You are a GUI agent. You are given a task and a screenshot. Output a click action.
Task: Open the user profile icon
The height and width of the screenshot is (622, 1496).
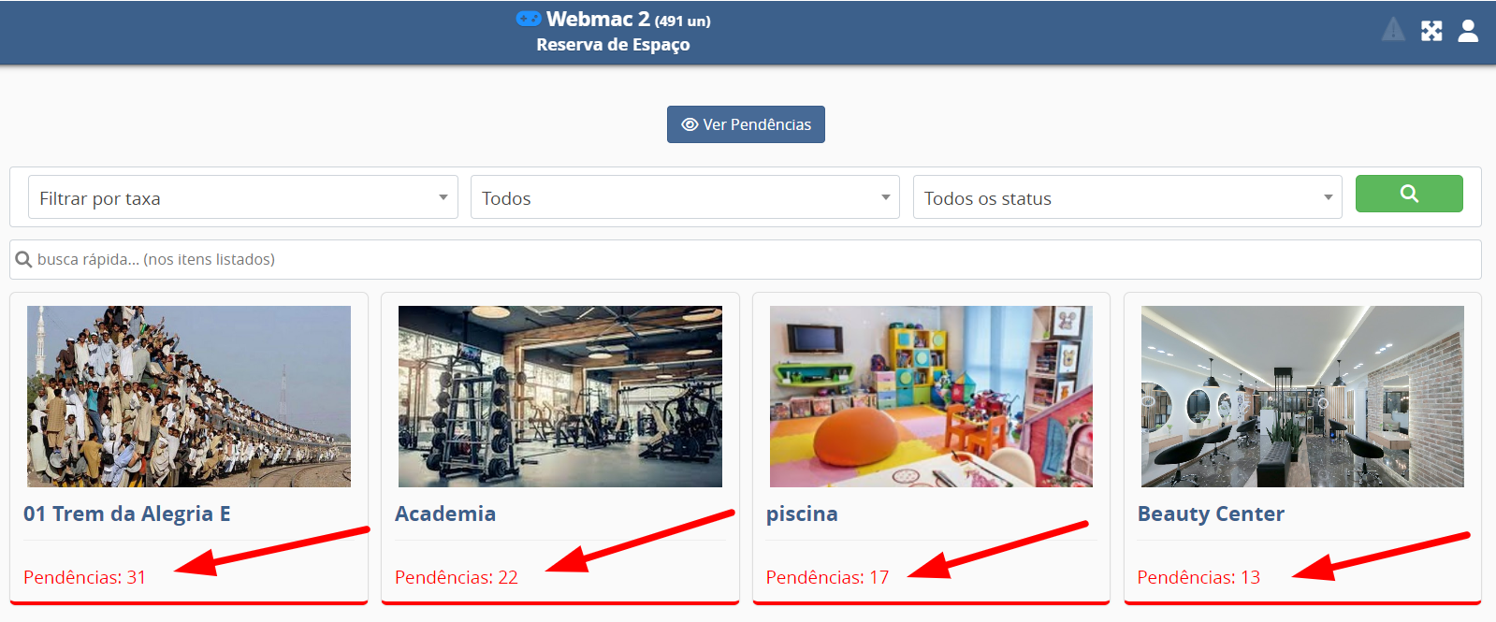pos(1469,31)
